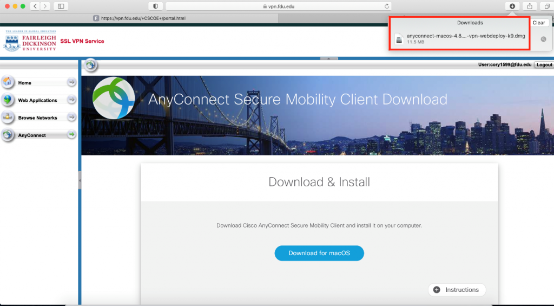Click the Show Downloads toolbar icon
Image resolution: width=554 pixels, height=306 pixels.
pyautogui.click(x=512, y=6)
